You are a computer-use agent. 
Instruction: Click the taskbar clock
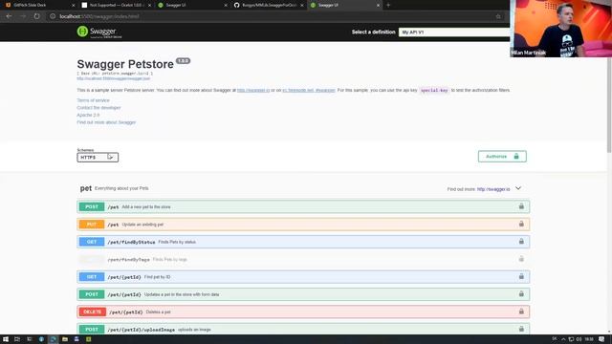[589, 339]
